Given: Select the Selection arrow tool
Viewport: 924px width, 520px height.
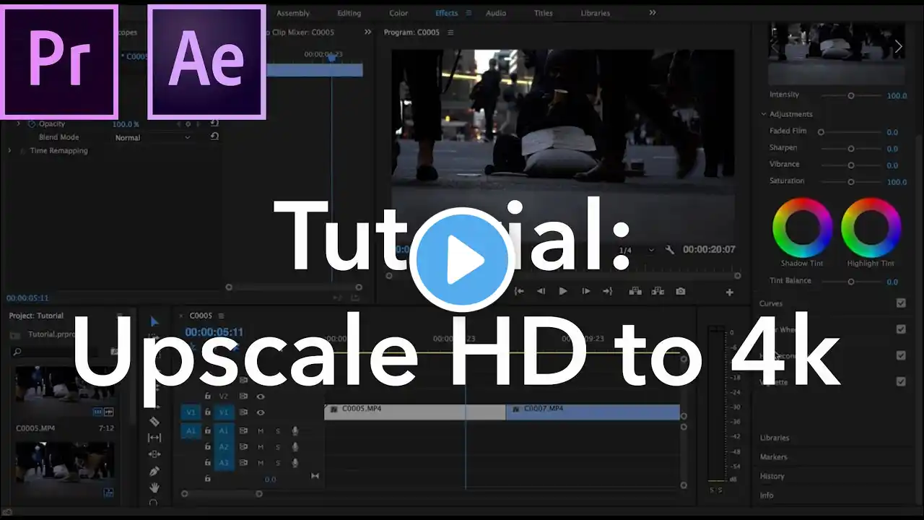Looking at the screenshot, I should pos(154,322).
